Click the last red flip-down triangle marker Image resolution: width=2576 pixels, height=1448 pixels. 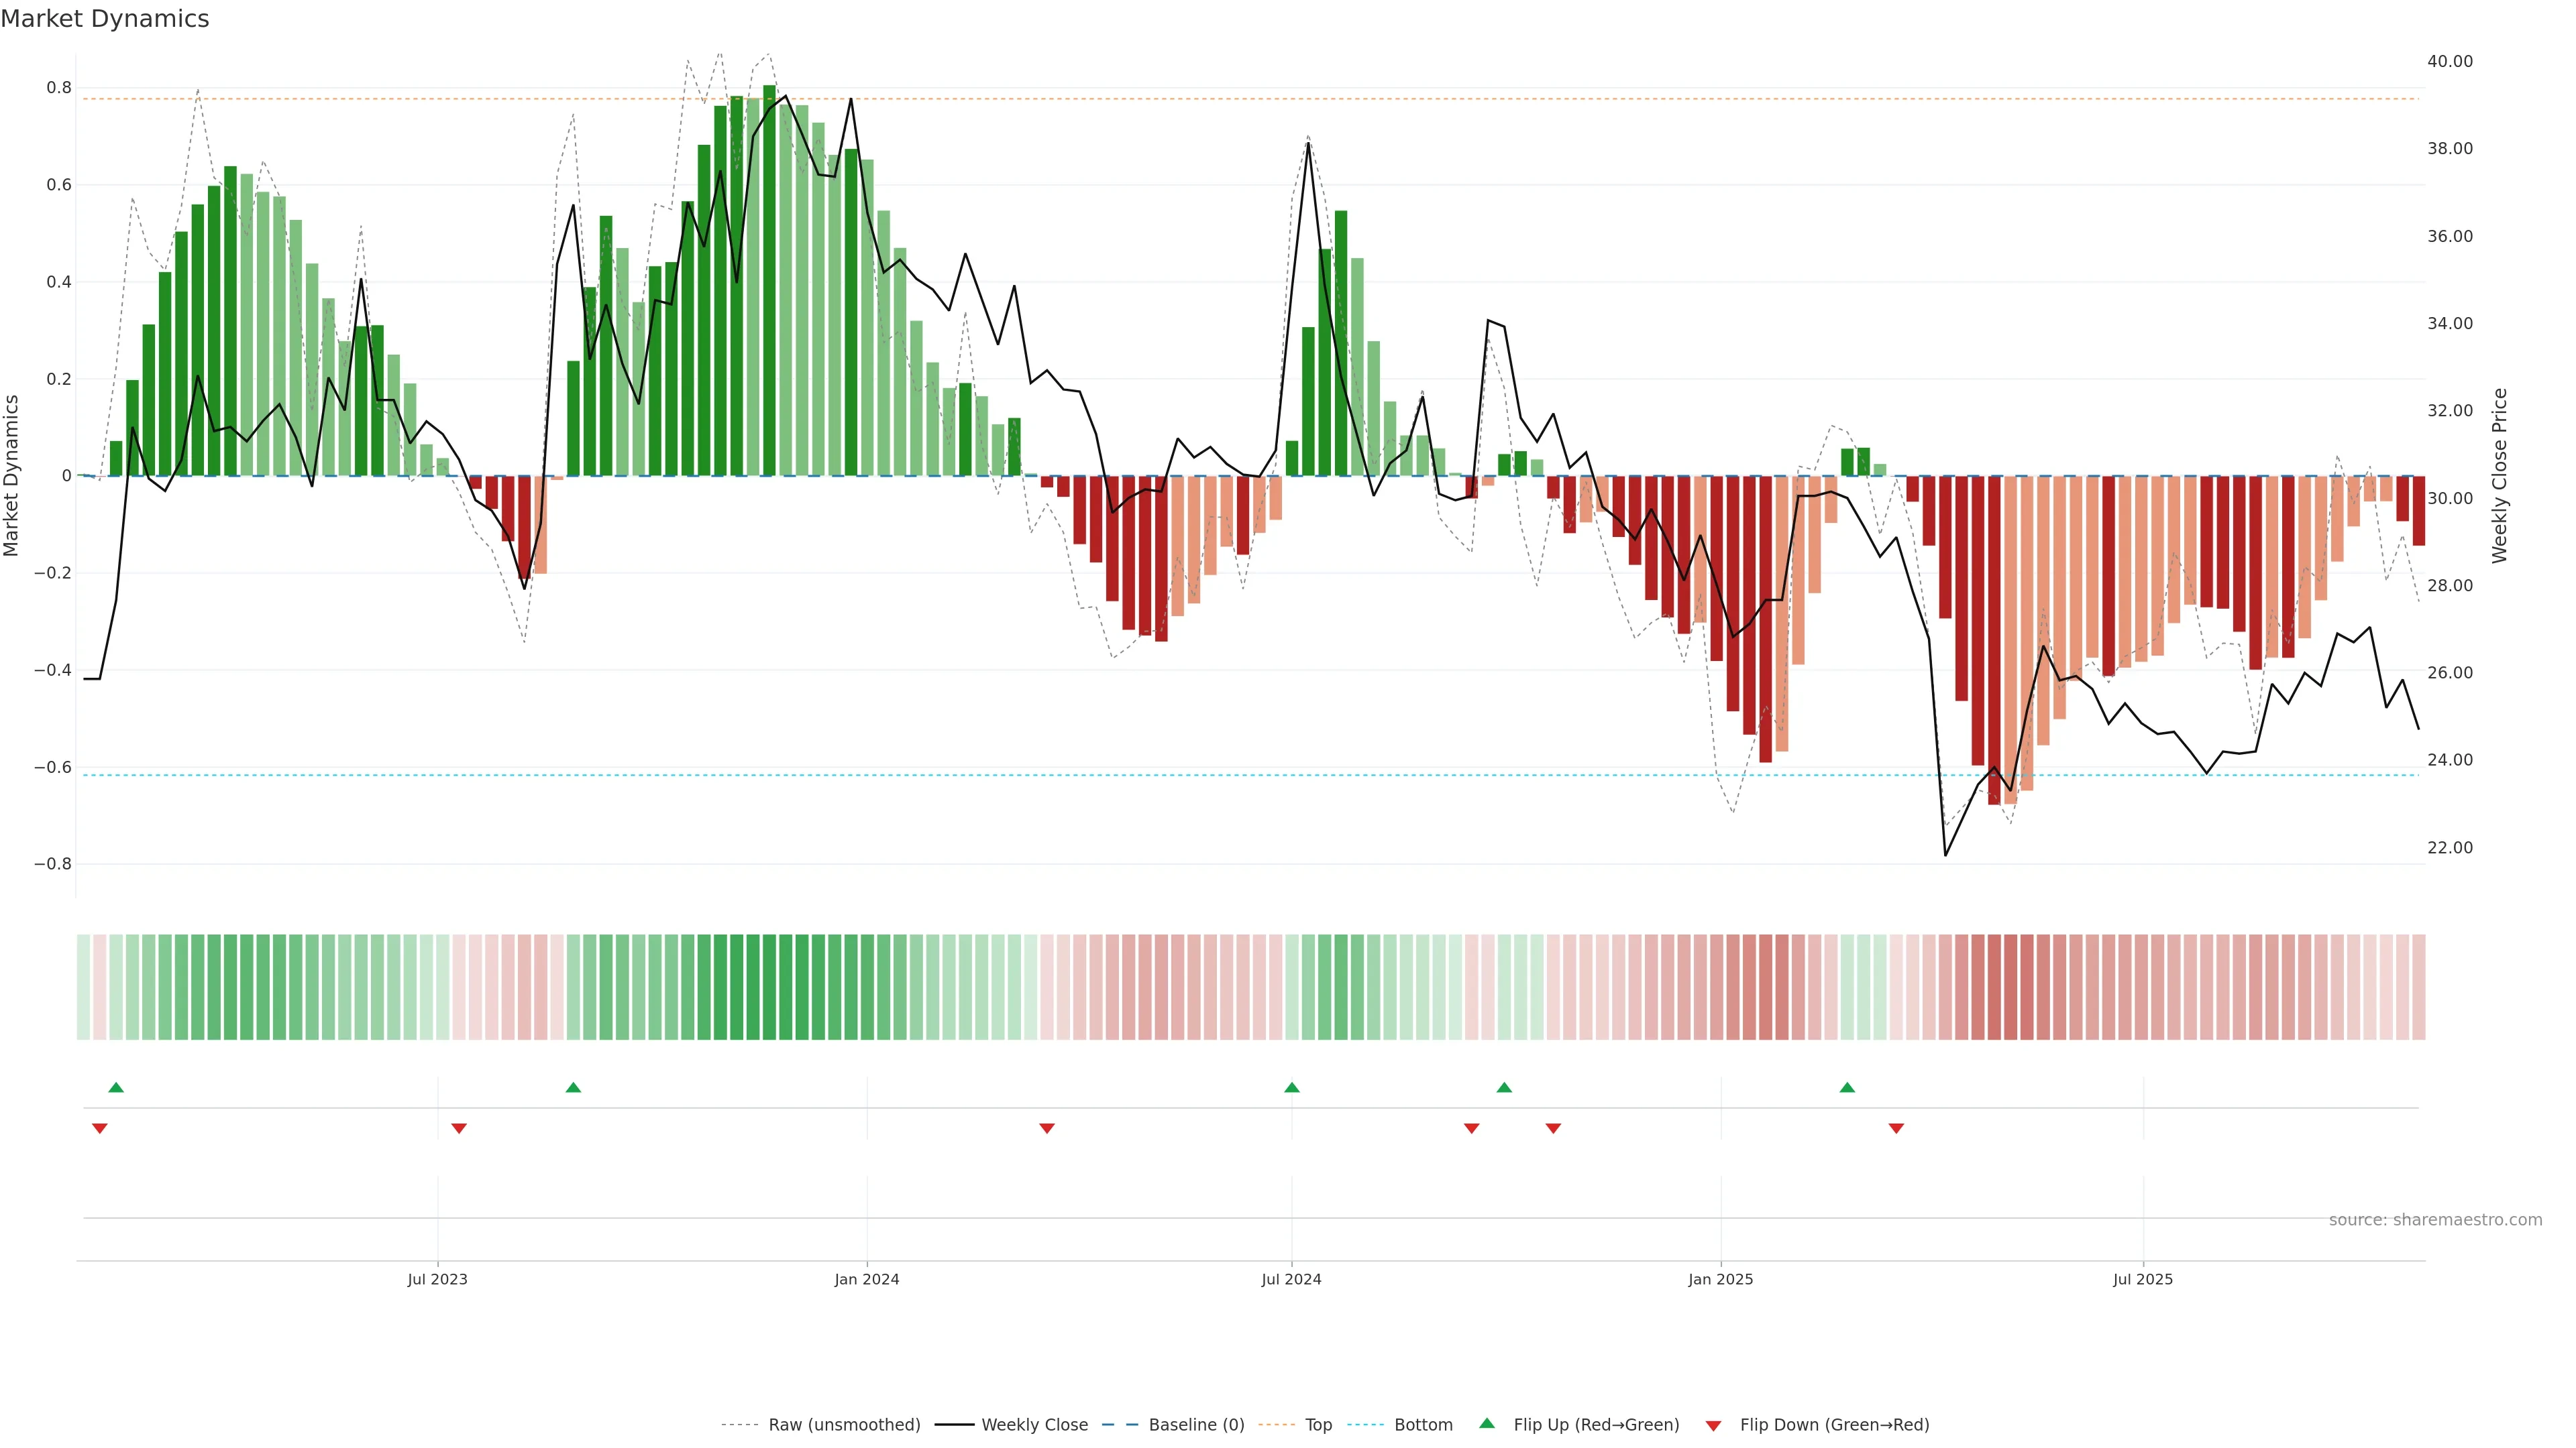(1896, 1128)
